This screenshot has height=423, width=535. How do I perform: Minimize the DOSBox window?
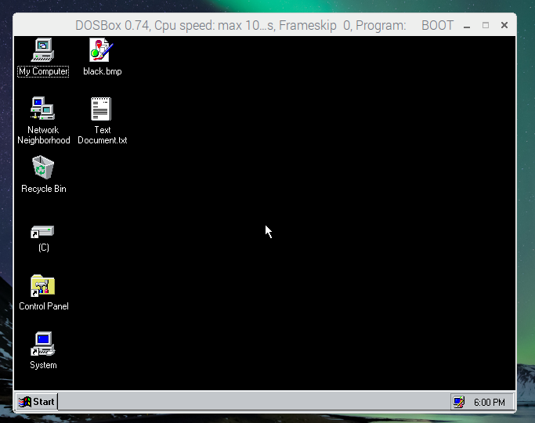467,26
